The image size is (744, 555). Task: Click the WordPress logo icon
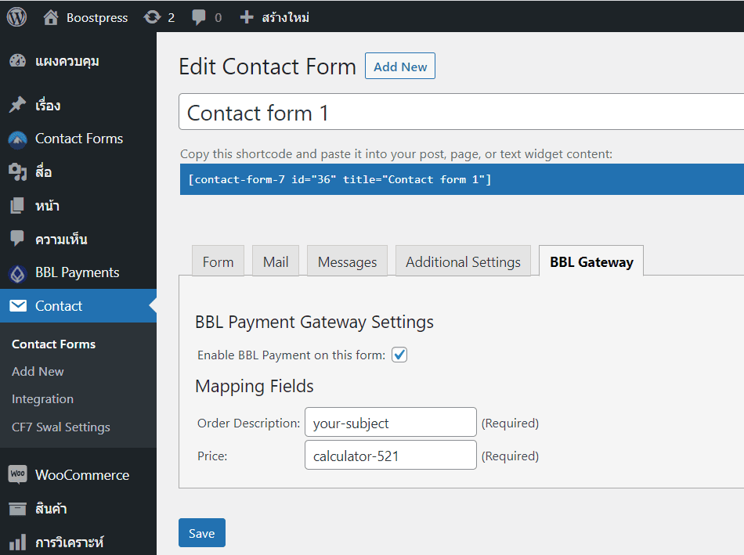point(16,16)
